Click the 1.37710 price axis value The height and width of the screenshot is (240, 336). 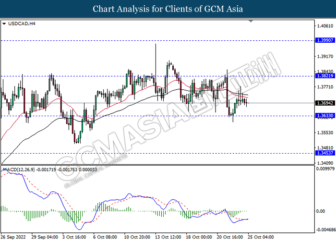pyautogui.click(x=325, y=87)
